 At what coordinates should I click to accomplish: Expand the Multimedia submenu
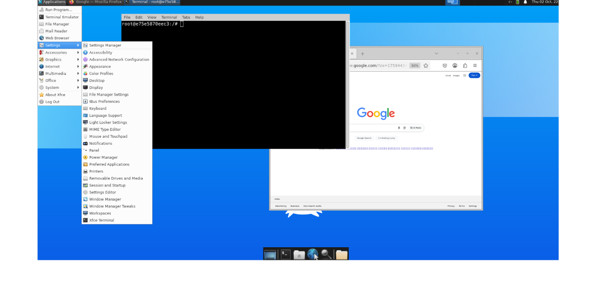60,74
